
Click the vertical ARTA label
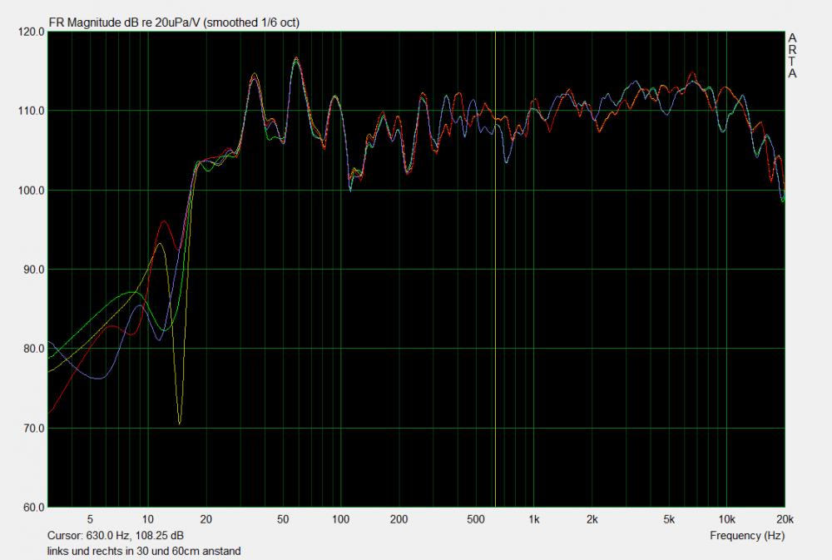(792, 56)
